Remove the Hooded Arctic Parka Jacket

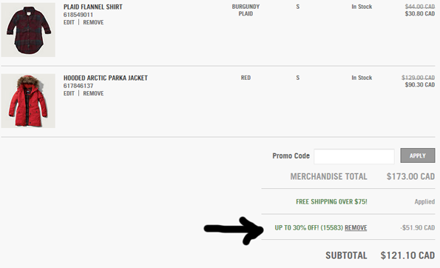[x=93, y=93]
